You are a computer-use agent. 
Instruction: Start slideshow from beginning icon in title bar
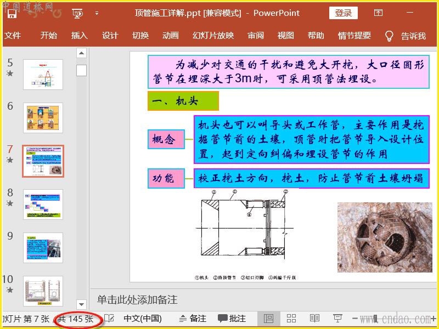(77, 13)
